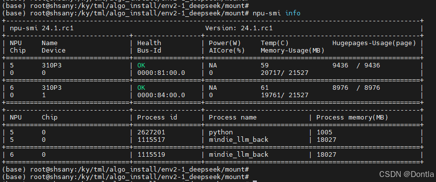Click memory usage 19761/ 21527

(x=285, y=95)
